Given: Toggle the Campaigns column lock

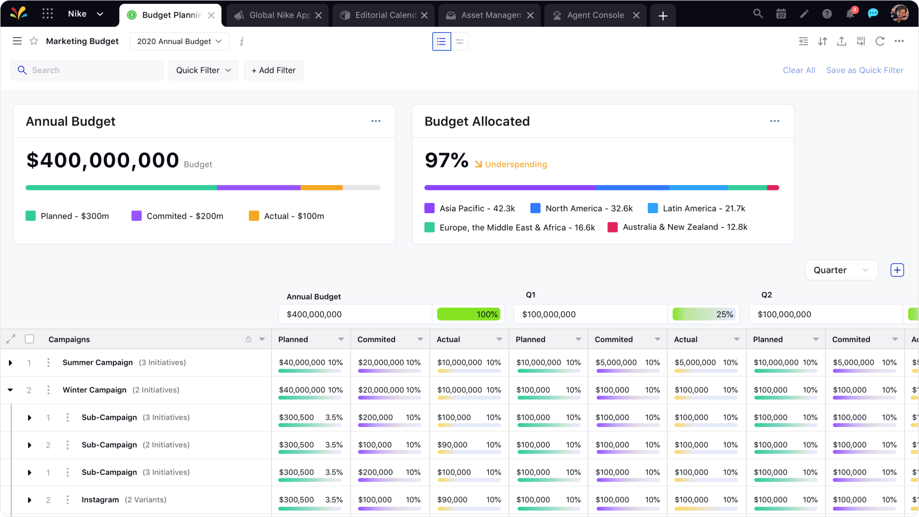Looking at the screenshot, I should point(249,339).
